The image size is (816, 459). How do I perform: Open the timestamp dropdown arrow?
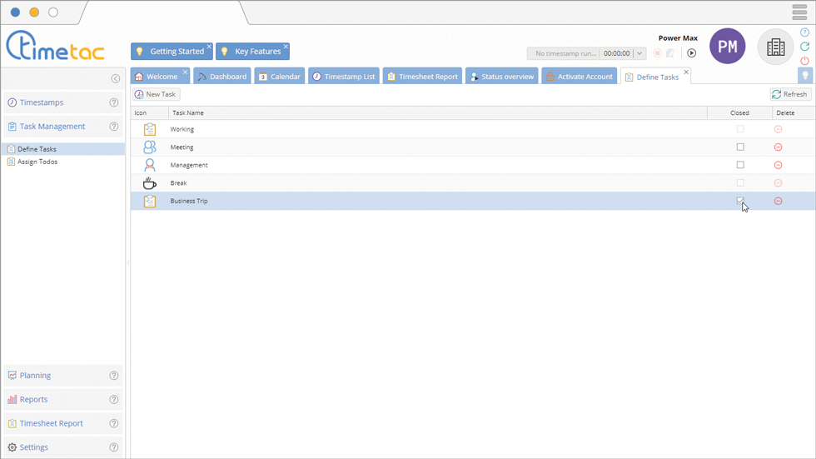click(x=639, y=53)
